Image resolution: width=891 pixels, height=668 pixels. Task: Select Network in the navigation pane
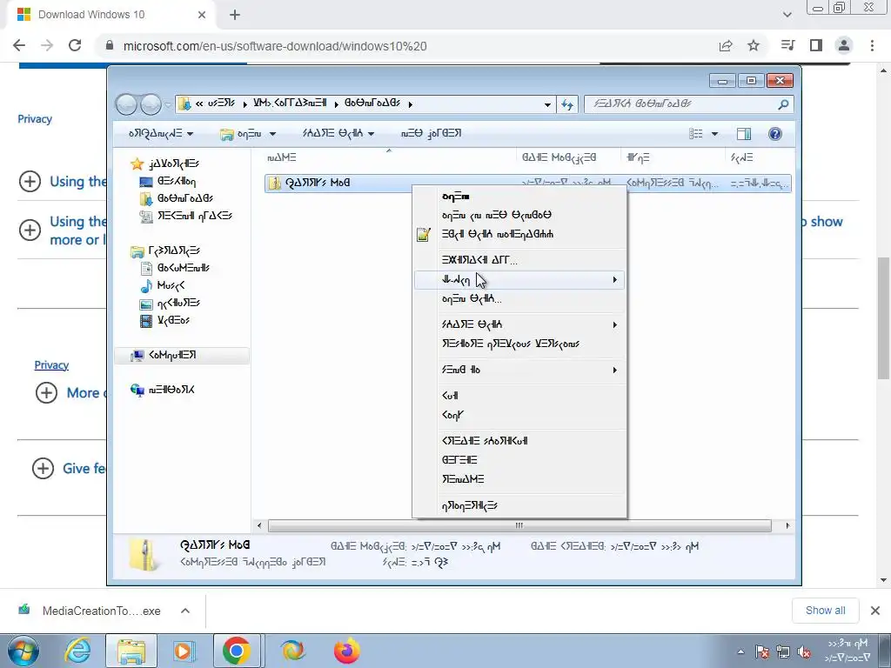[x=163, y=390]
